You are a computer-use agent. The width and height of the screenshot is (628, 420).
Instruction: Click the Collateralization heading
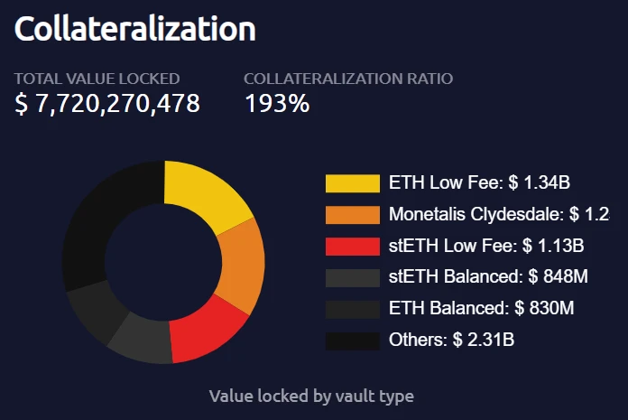(135, 29)
